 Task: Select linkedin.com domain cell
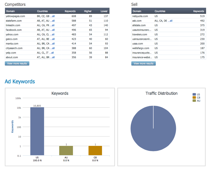coord(13,25)
